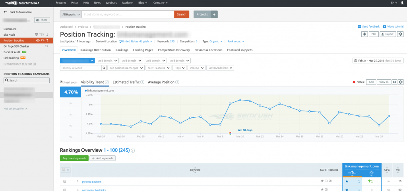Click the Buy more keywords button
407x191 pixels.
[74, 158]
